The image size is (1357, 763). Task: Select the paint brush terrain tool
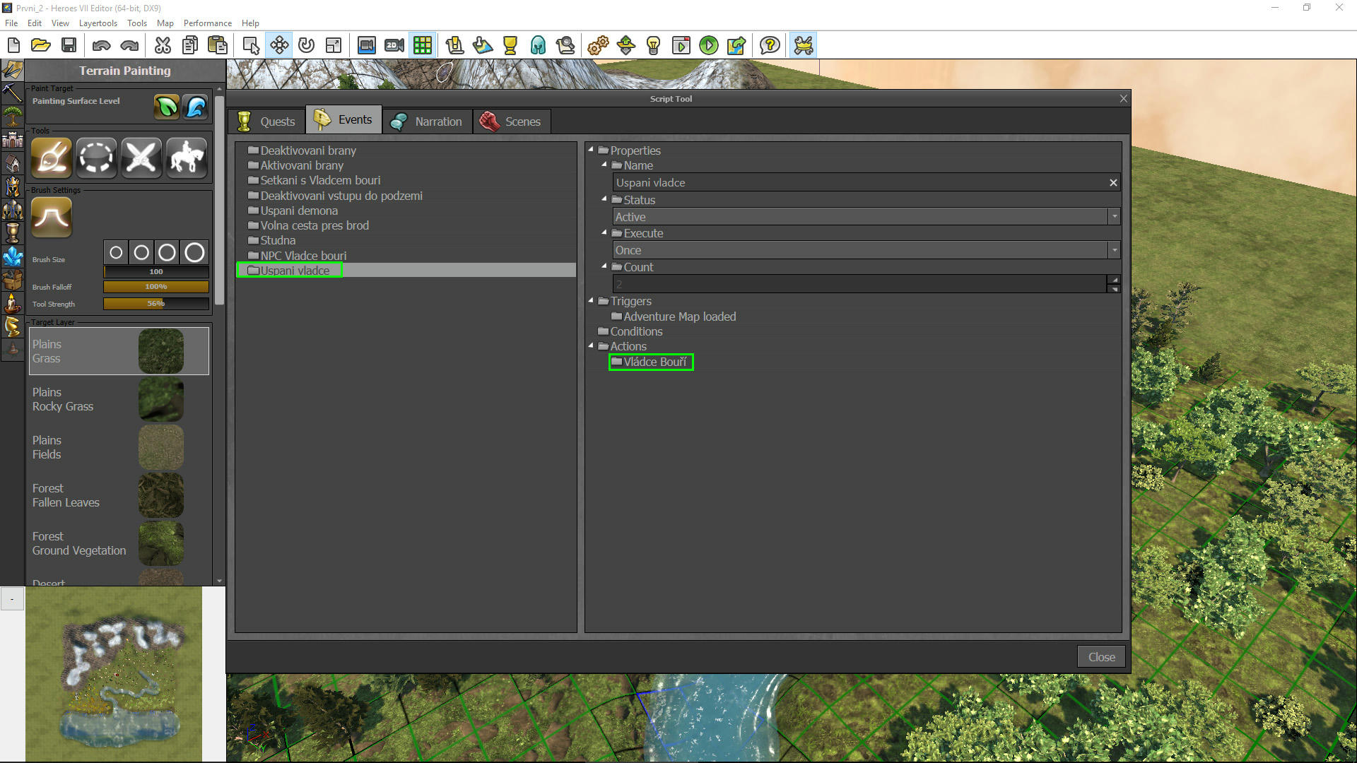point(51,157)
